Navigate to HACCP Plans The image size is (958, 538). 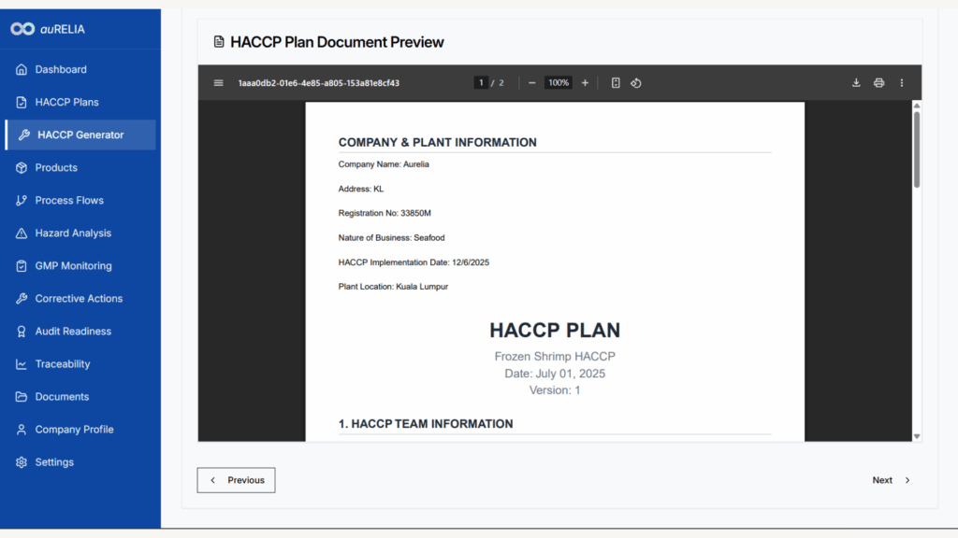(x=66, y=102)
